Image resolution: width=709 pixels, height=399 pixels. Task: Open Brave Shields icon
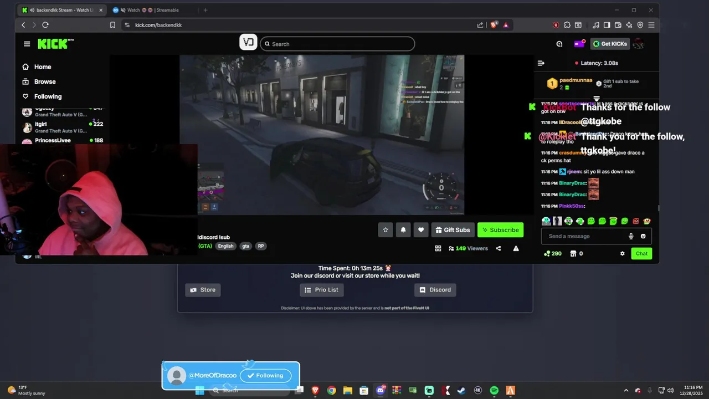pos(494,25)
